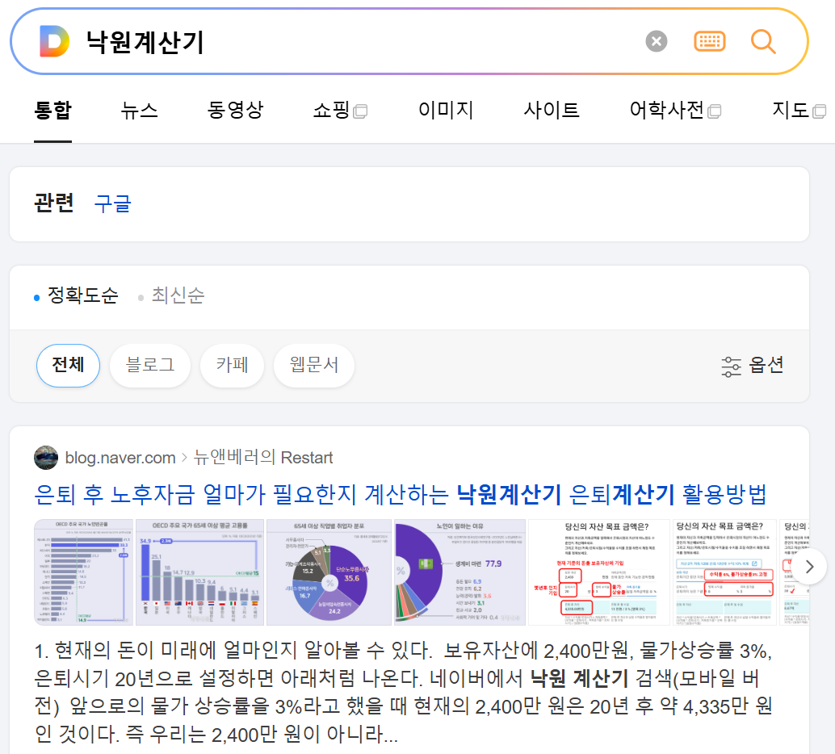835x754 pixels.
Task: Open the virtual keyboard icon
Action: (x=709, y=41)
